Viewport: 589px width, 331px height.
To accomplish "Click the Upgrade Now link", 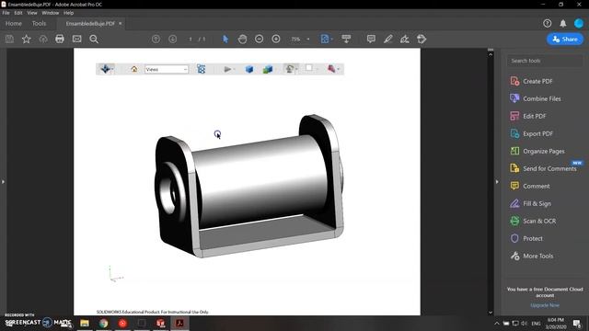I will (545, 305).
